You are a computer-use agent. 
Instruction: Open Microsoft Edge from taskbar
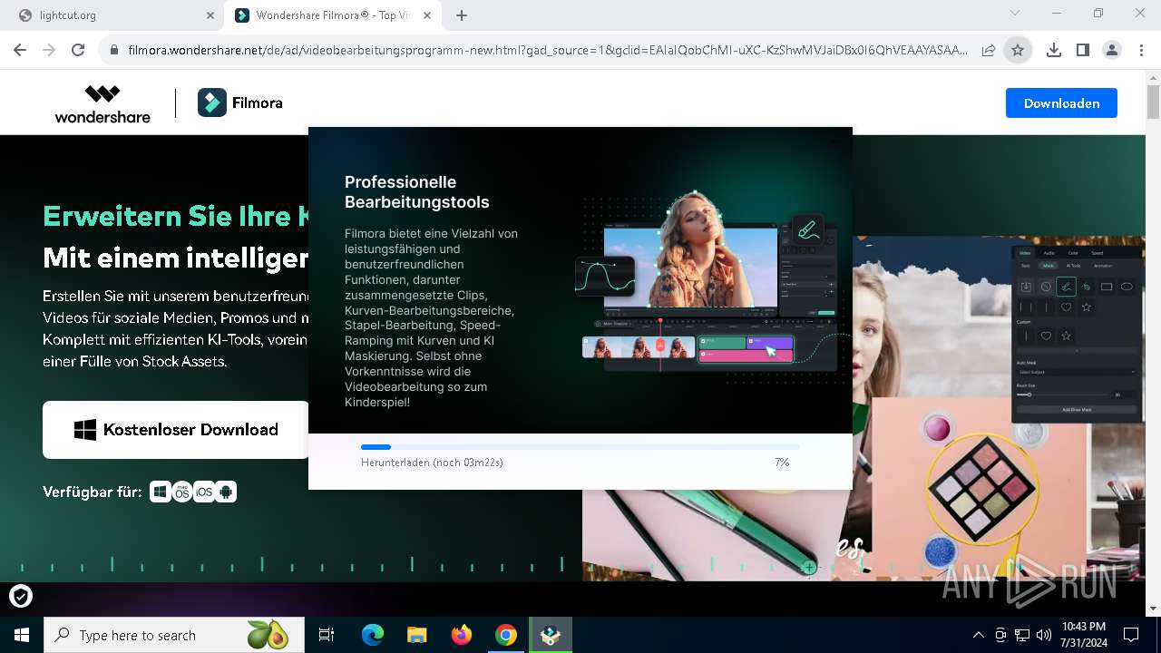pos(373,635)
